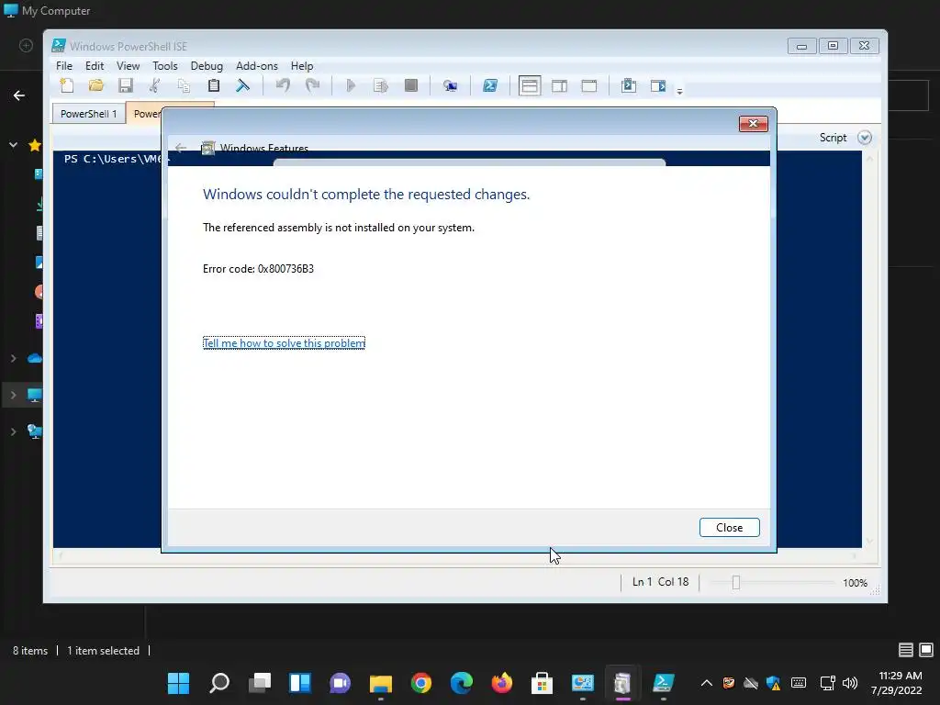Viewport: 940px width, 705px height.
Task: Click the volume speaker tray icon
Action: (x=850, y=683)
